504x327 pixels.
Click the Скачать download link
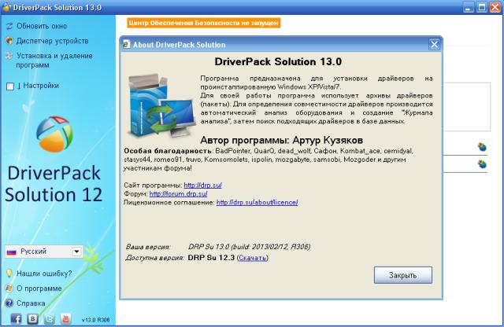(x=253, y=258)
